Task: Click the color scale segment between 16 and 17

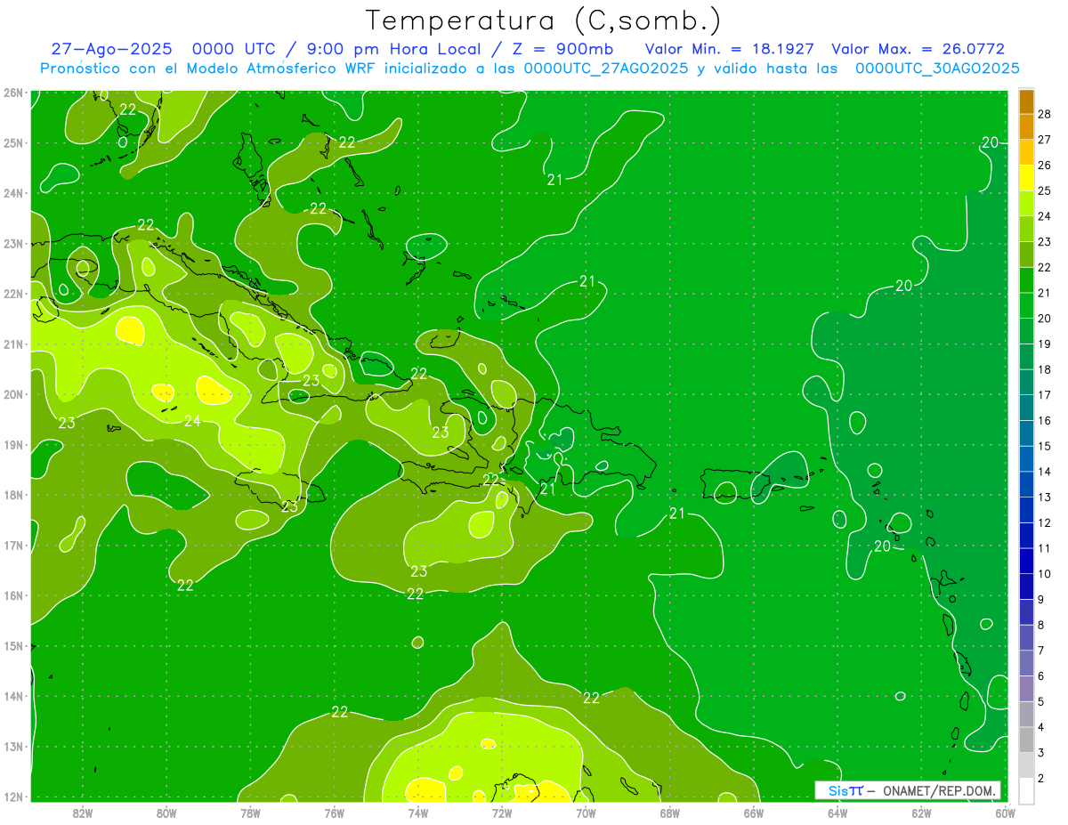Action: (1026, 408)
